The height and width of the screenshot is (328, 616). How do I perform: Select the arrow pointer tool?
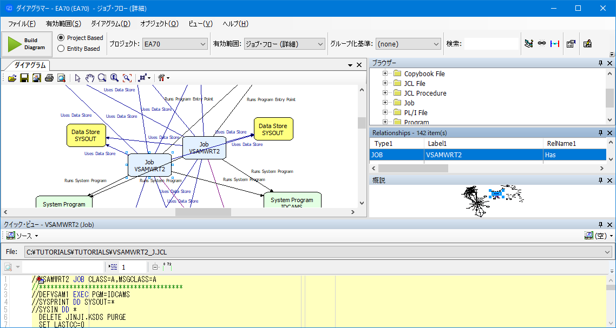pos(78,78)
